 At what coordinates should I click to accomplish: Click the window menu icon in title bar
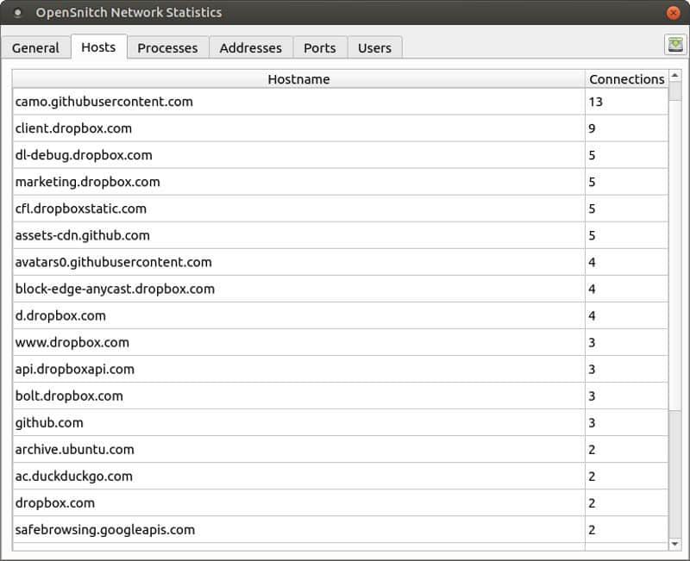tap(17, 13)
